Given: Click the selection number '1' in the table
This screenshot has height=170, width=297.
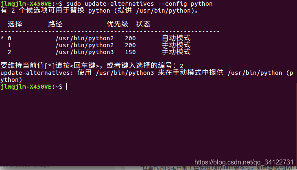Looking at the screenshot, I should point(9,45).
